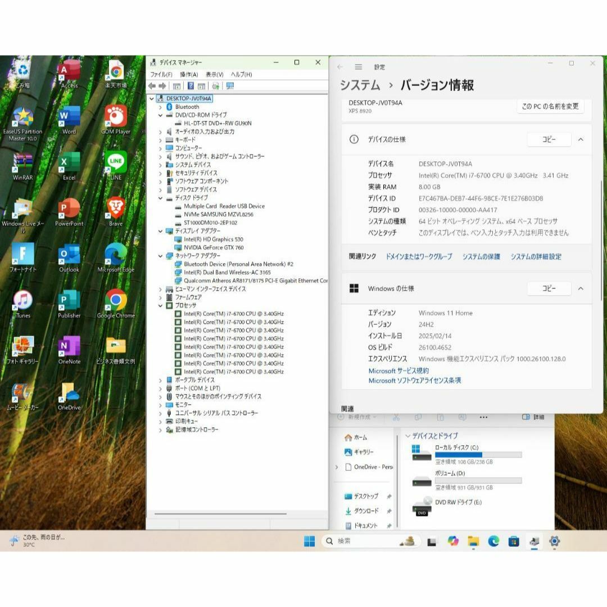
Task: Open the Windows Live メール shortcut
Action: (23, 215)
